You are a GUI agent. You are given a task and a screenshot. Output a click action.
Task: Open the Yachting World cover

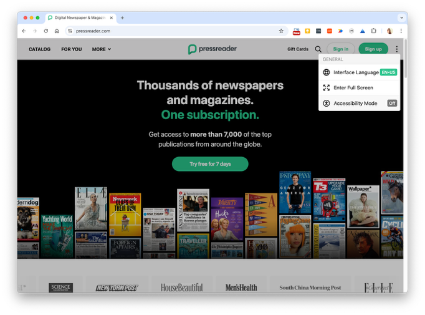coord(57,236)
